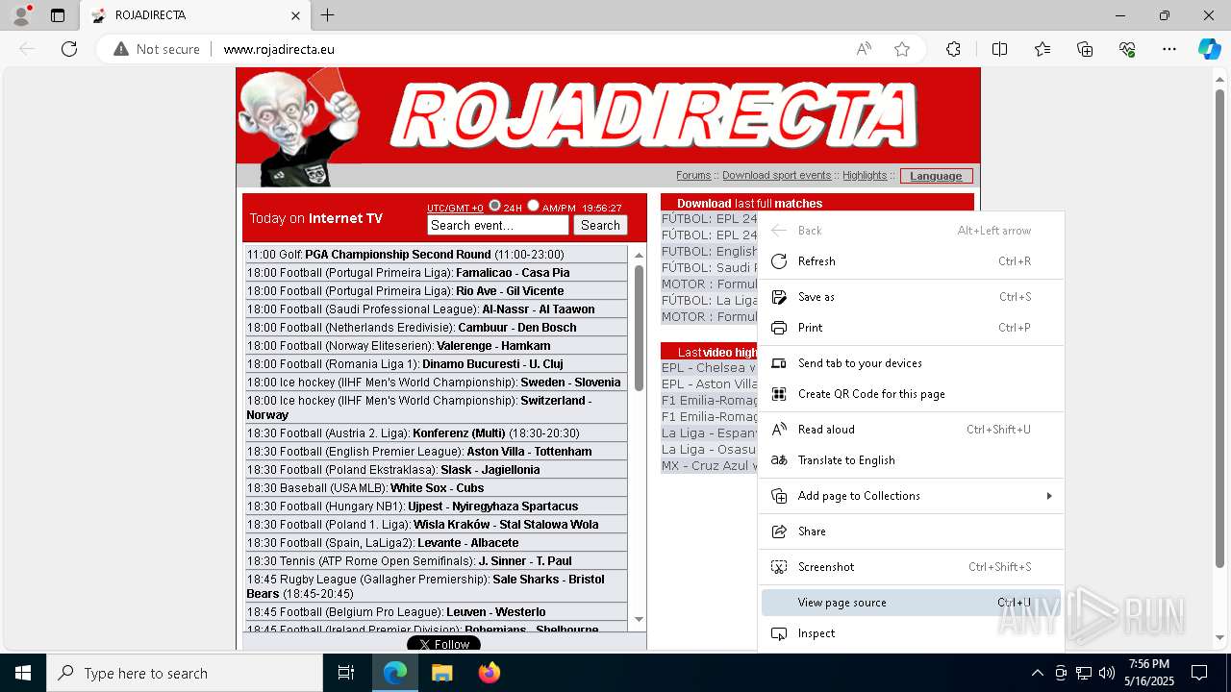The image size is (1231, 692).
Task: Choose Send tab to your devices
Action: [912, 363]
